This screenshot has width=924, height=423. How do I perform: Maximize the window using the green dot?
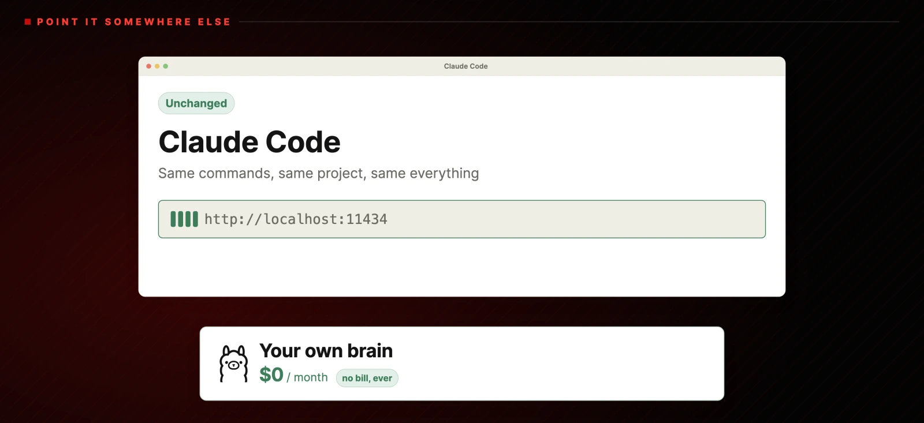click(x=166, y=66)
